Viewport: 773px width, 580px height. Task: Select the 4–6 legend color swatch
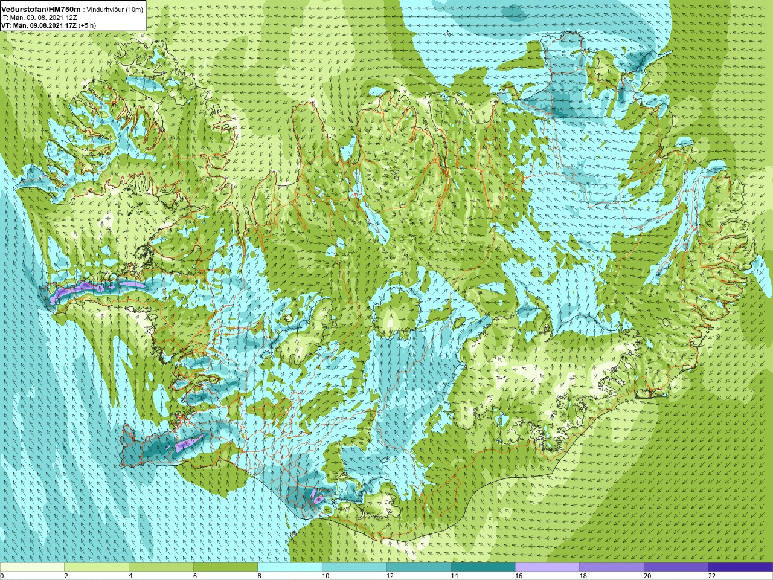[161, 567]
